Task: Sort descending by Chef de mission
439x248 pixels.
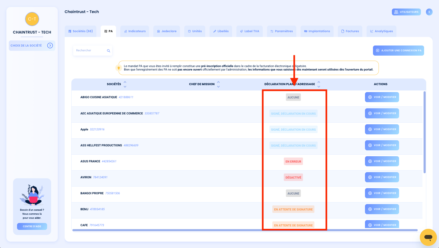Action: tap(219, 86)
